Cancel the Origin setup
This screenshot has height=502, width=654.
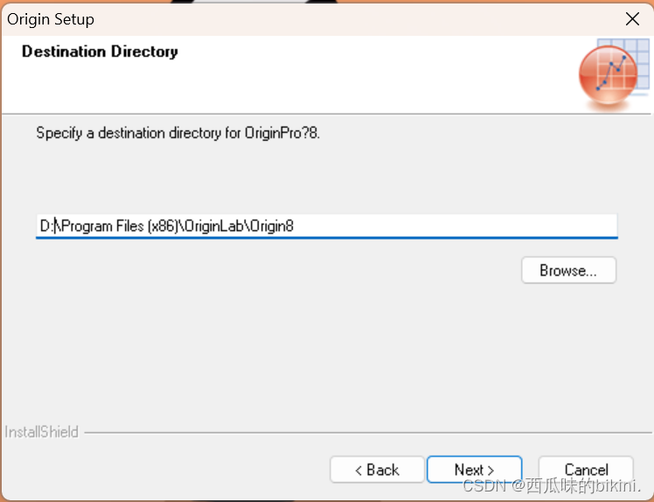tap(586, 470)
